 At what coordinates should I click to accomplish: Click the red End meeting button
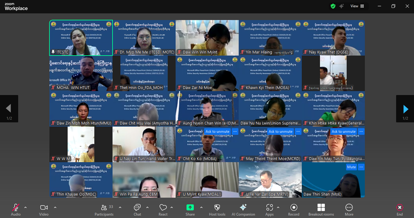[x=400, y=208]
